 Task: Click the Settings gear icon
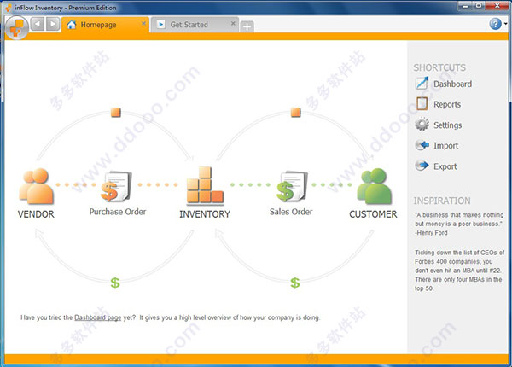tap(422, 124)
